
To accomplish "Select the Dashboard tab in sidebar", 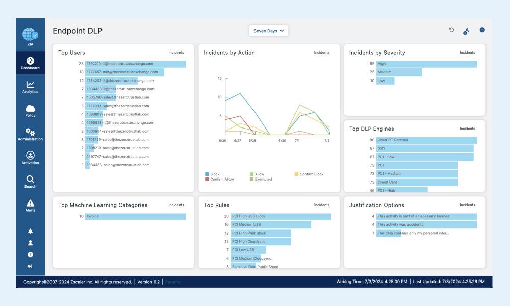I will click(30, 63).
